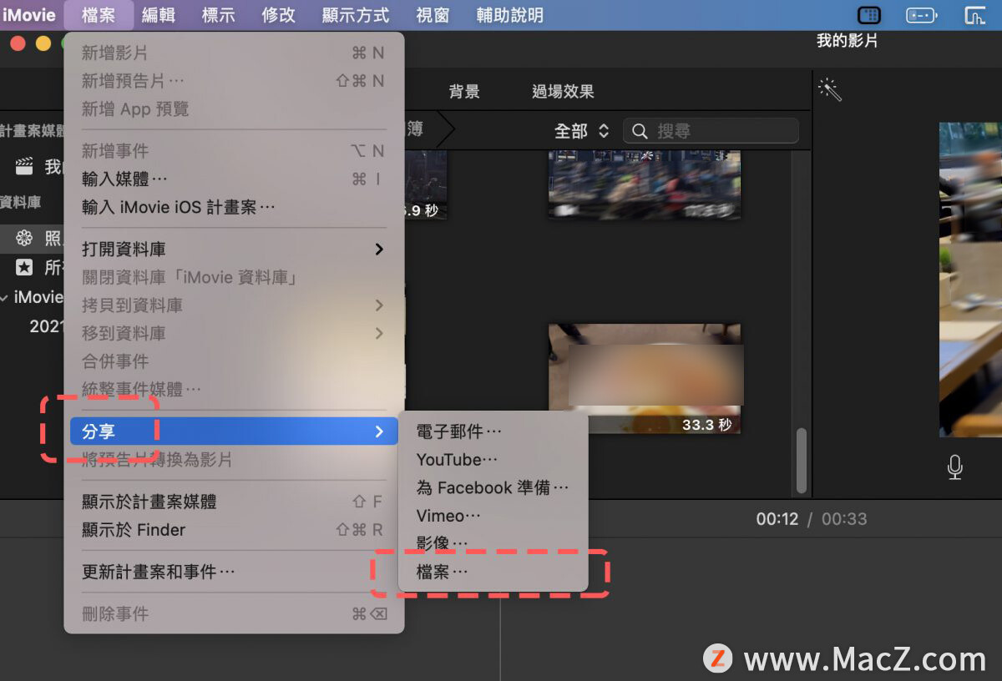Click the microphone voiceover icon

coord(955,467)
